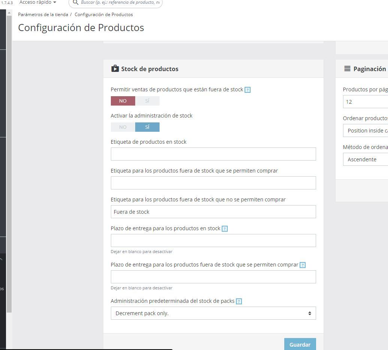Click the Fuera de stock label field

[213, 212]
